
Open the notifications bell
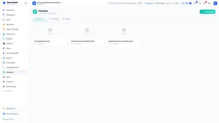(x=205, y=3)
